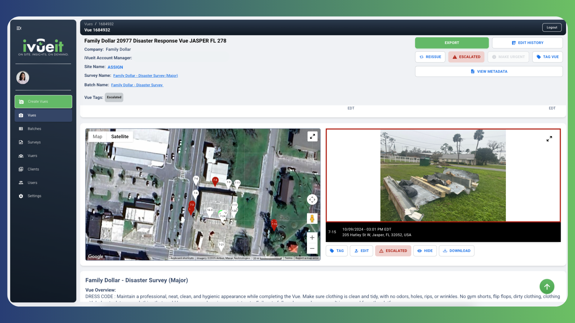Screen dimensions: 575x323
Task: Select the map marker 7-11
Action: 237,184
